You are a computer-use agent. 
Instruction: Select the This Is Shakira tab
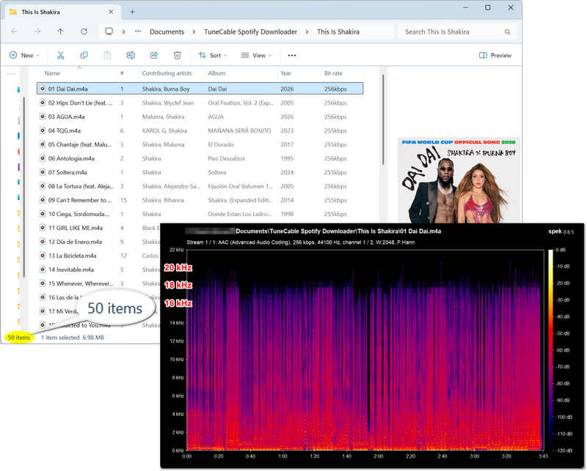pyautogui.click(x=62, y=12)
